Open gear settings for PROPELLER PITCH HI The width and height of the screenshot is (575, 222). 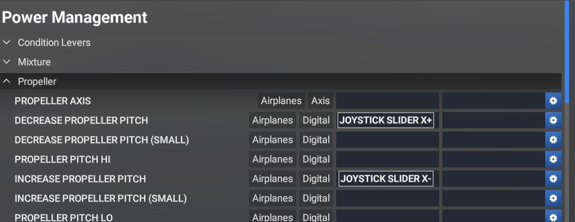click(x=553, y=159)
